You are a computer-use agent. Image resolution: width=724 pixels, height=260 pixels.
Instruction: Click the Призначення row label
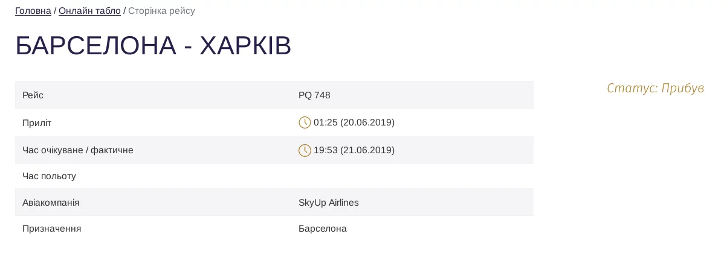51,229
